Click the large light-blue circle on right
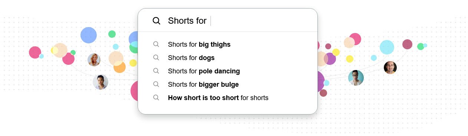468x136 pixels. [x=387, y=47]
